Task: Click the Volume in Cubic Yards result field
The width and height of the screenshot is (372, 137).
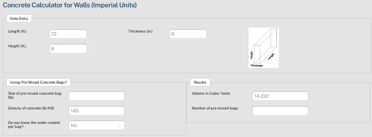Action: [x=280, y=96]
